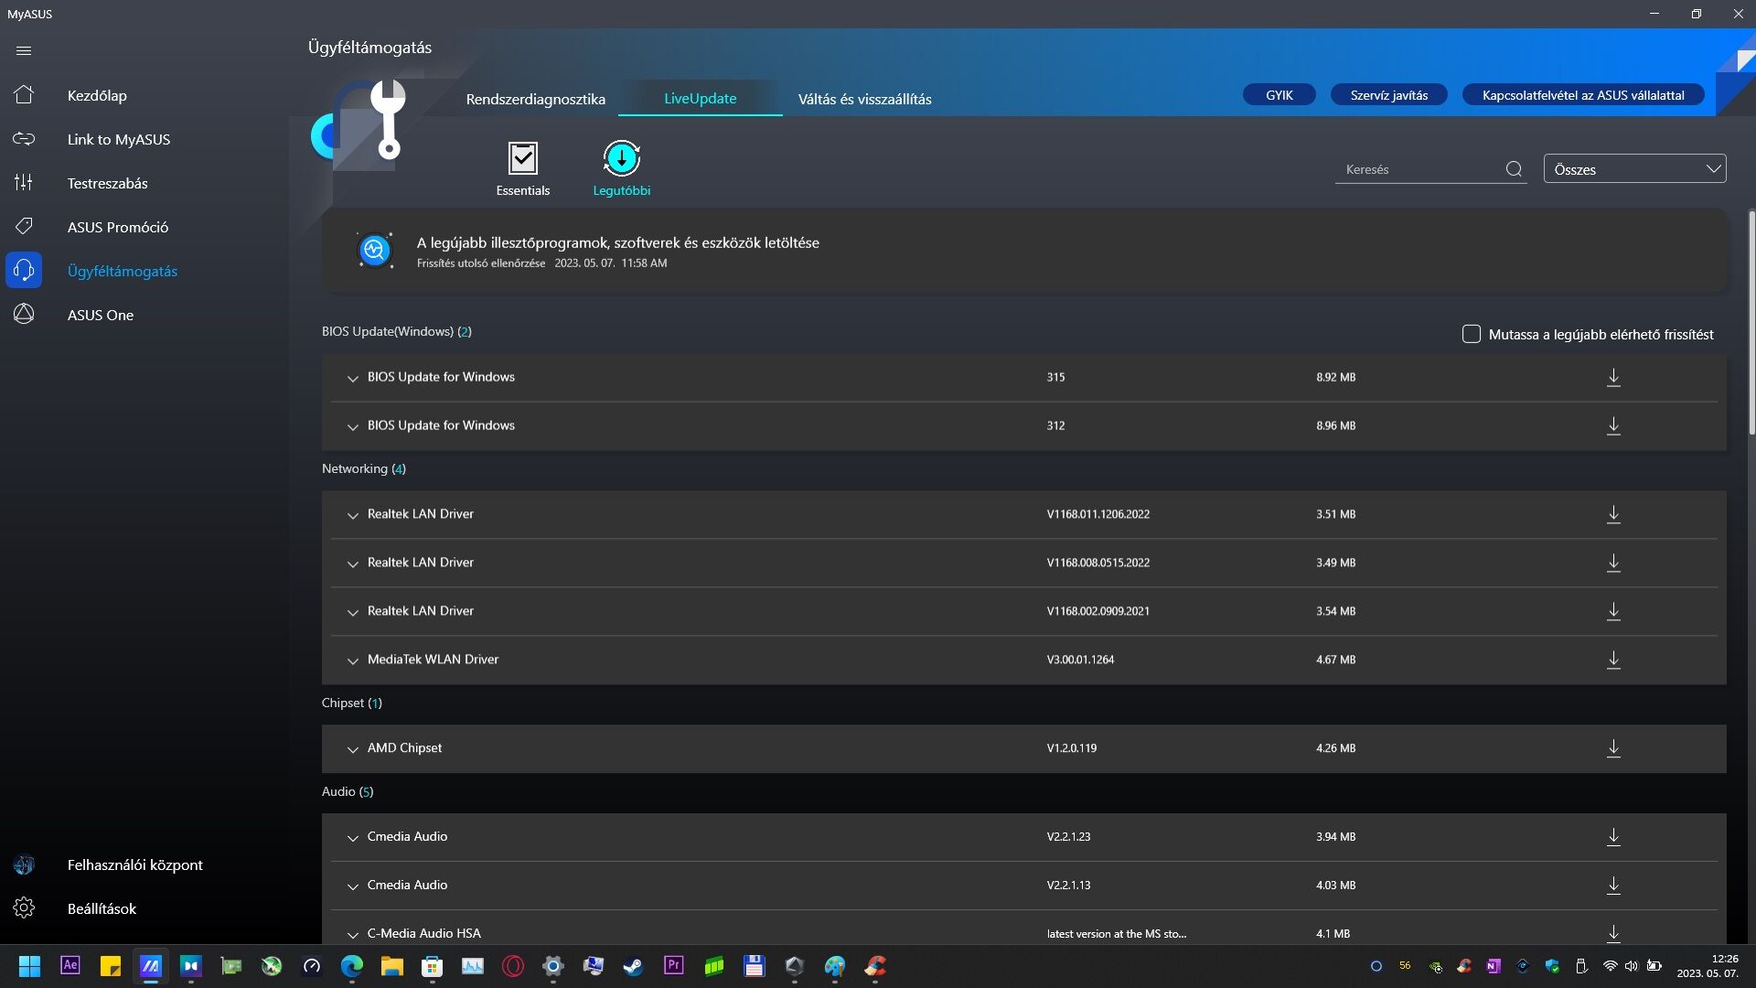The height and width of the screenshot is (988, 1756).
Task: Open the Windows Start menu
Action: pos(30,966)
